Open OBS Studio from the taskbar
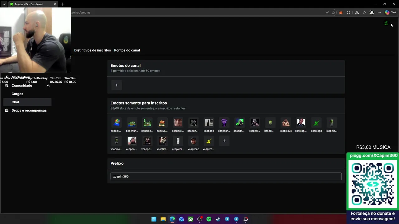 tap(199, 219)
